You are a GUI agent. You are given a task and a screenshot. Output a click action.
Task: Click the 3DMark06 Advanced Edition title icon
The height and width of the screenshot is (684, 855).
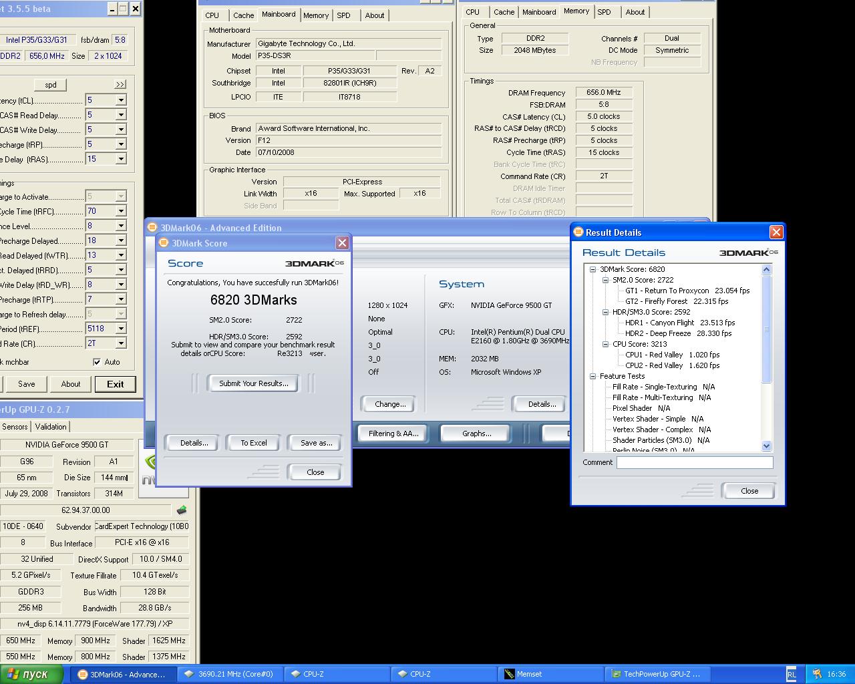tap(152, 228)
